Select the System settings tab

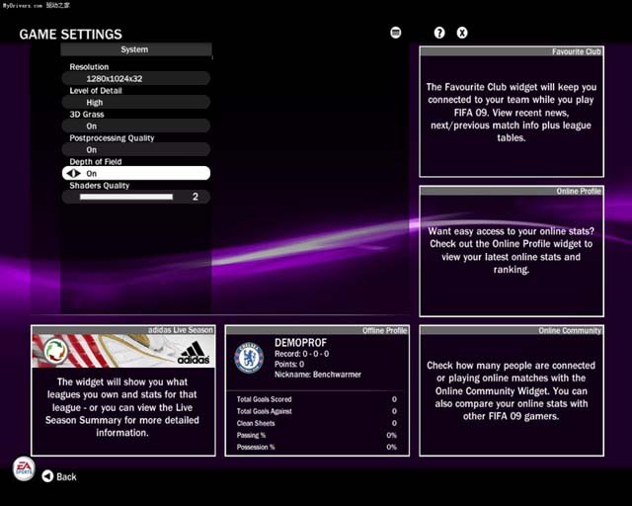(x=136, y=49)
